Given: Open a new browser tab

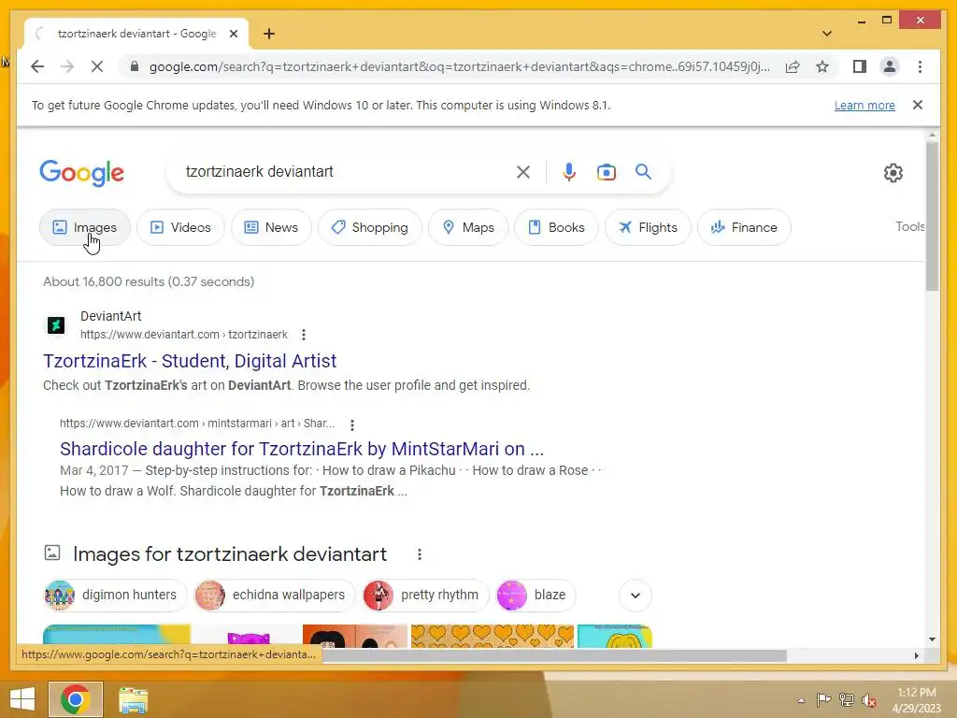Looking at the screenshot, I should click(x=269, y=34).
